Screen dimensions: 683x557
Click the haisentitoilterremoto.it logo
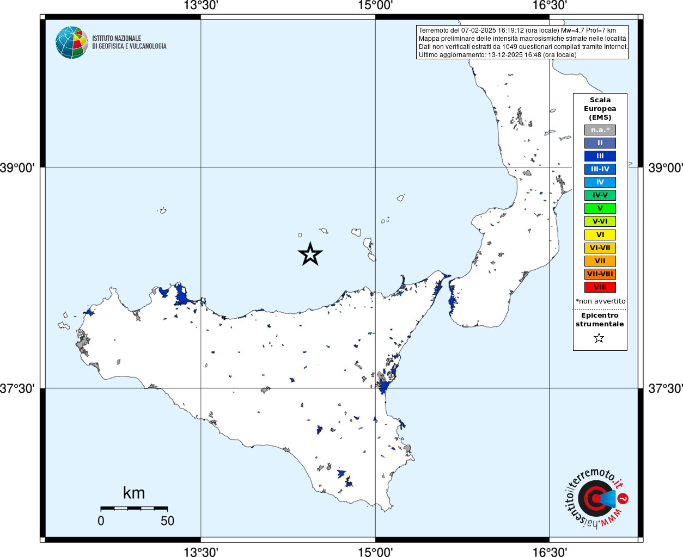[596, 498]
